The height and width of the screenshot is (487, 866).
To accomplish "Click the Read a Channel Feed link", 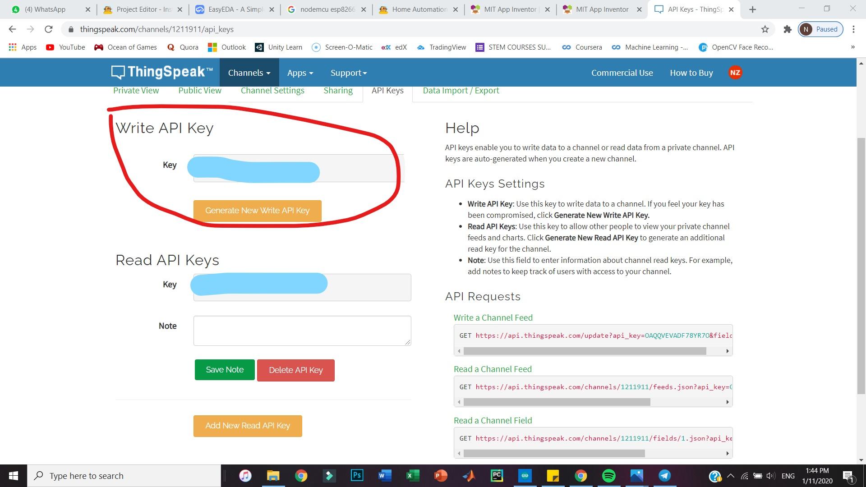I will [x=493, y=369].
